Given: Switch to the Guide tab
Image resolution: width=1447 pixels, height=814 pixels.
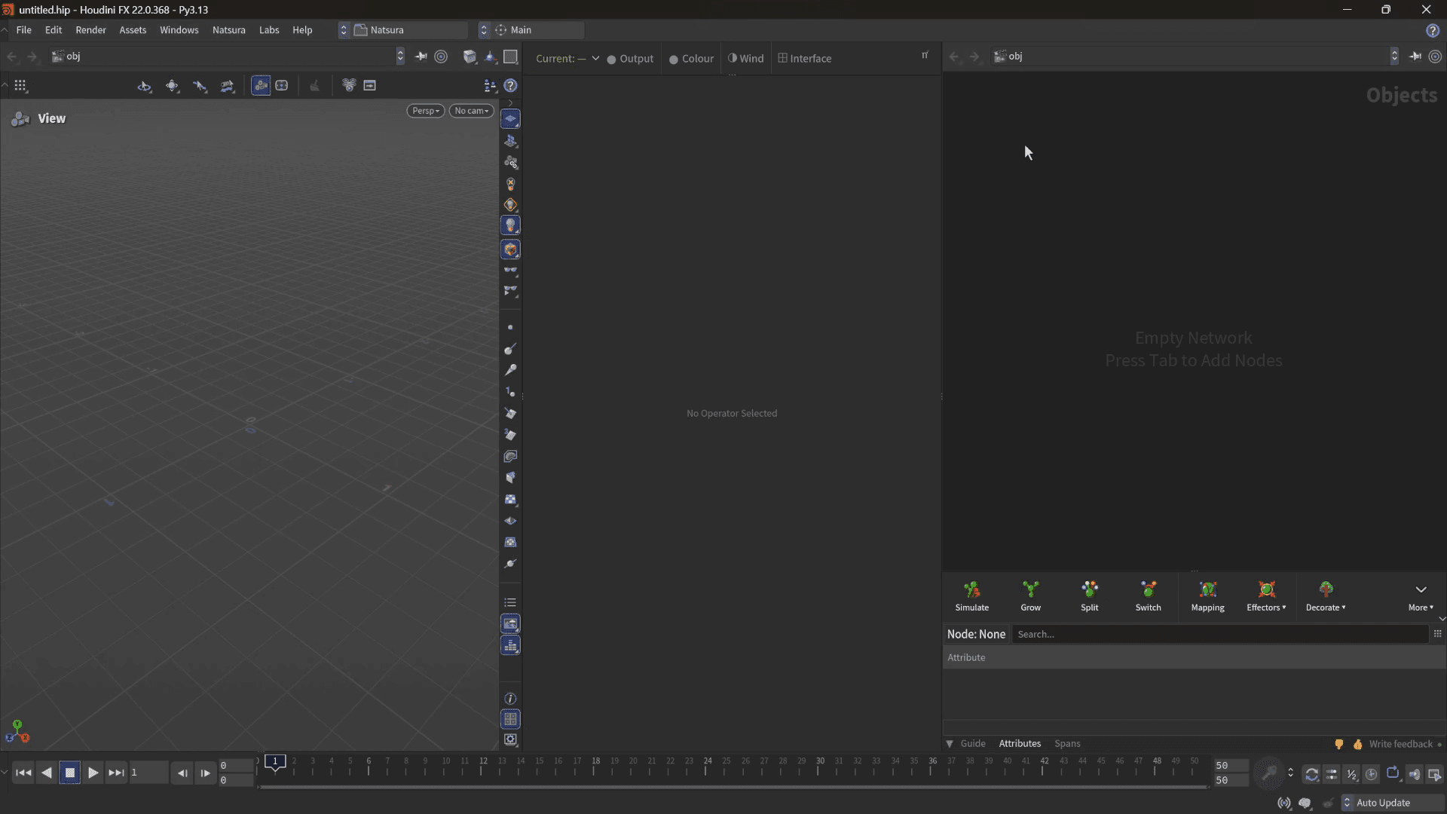Looking at the screenshot, I should click(x=972, y=744).
